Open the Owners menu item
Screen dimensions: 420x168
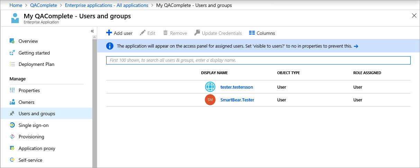[x=26, y=102]
